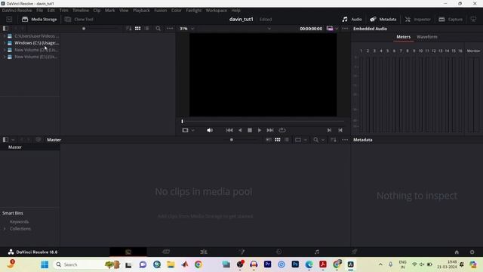Open the Media page at bottom bar
Viewport: 483px width, 272px height.
point(128,252)
